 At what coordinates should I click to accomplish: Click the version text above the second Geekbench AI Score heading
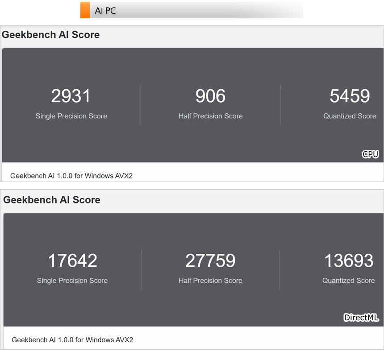(x=71, y=176)
